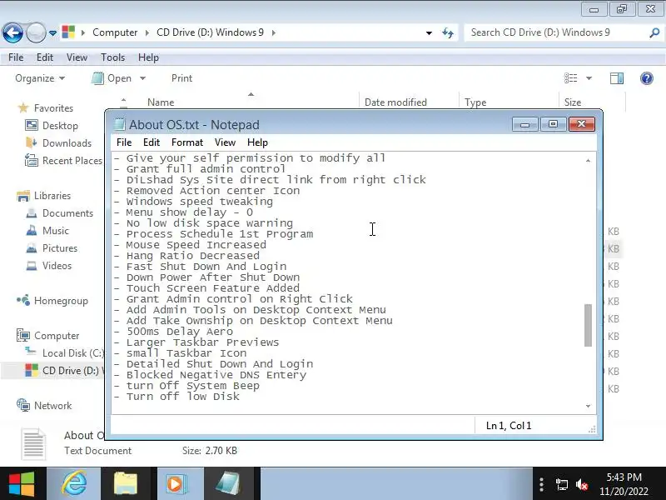Viewport: 666px width, 500px height.
Task: Open Explorer's File menu
Action: [16, 57]
